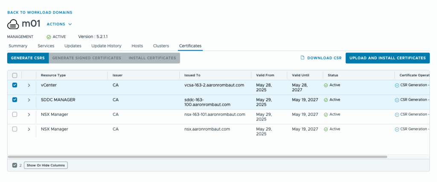Open the Clusters tab
The image size is (437, 182).
click(161, 46)
